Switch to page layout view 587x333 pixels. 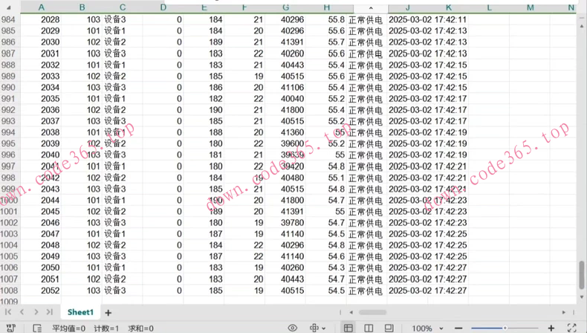click(x=368, y=328)
